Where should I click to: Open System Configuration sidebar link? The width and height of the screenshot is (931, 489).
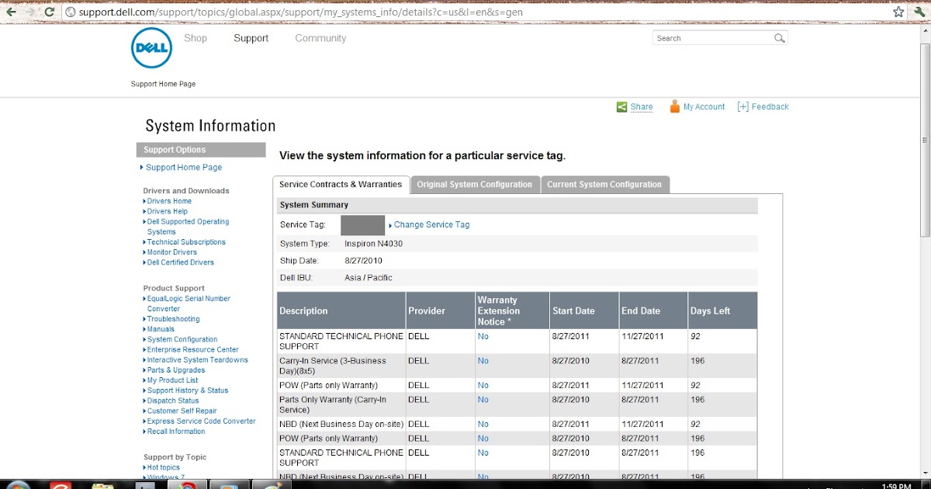click(x=182, y=339)
